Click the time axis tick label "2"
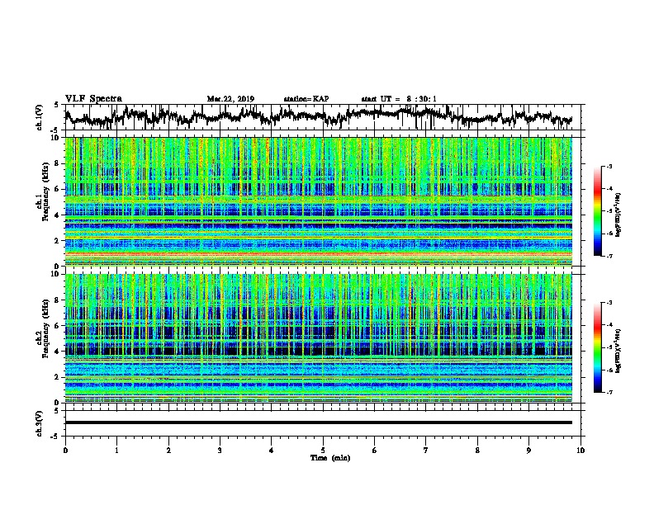Image resolution: width=654 pixels, height=505 pixels. point(168,451)
